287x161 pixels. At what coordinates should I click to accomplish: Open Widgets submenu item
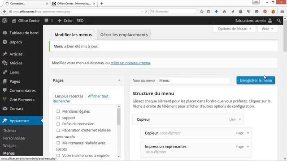pos(10,146)
